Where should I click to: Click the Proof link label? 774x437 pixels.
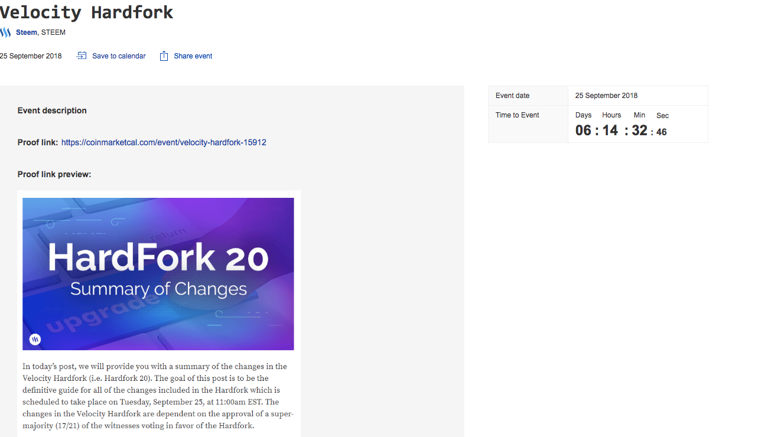tap(38, 142)
